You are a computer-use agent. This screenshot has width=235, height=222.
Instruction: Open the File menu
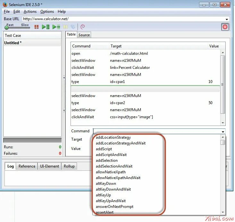pyautogui.click(x=7, y=12)
